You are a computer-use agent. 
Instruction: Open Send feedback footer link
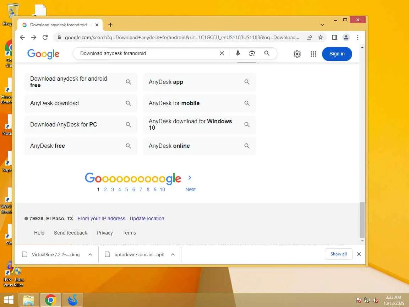click(x=70, y=233)
